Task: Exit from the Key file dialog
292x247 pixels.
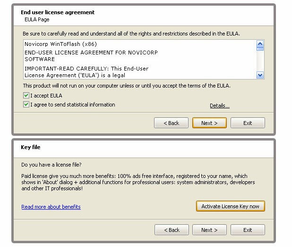Action: pyautogui.click(x=248, y=230)
